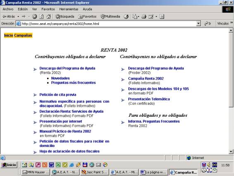Open the Novedades link

[60, 78]
